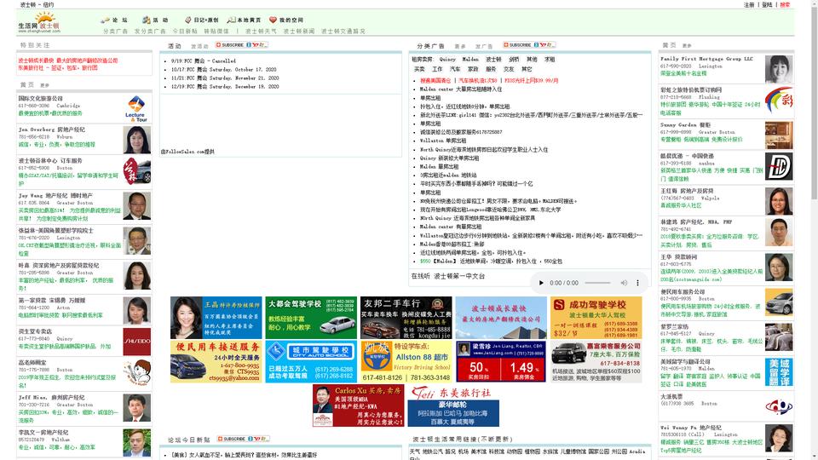Click the red 搜索 search link

(x=785, y=5)
